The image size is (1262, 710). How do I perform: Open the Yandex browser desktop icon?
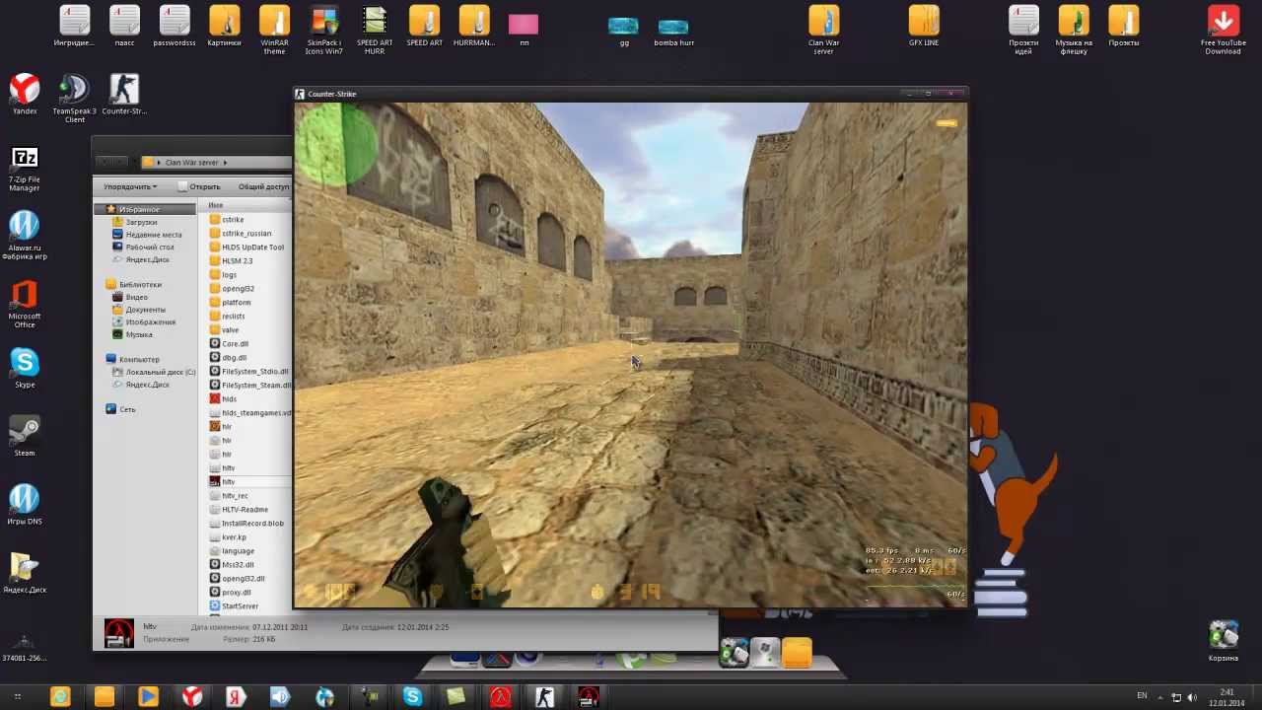[x=25, y=95]
